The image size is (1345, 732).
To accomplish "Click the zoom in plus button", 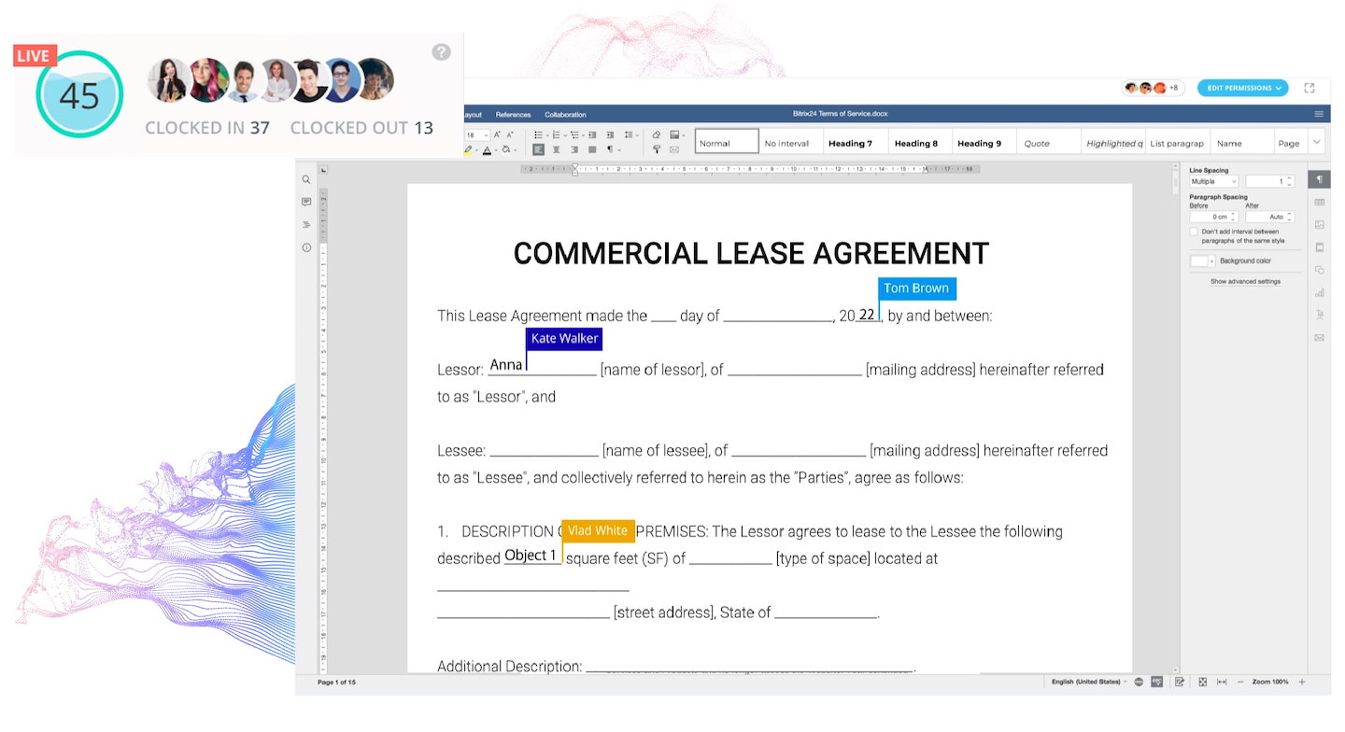I will [1302, 683].
